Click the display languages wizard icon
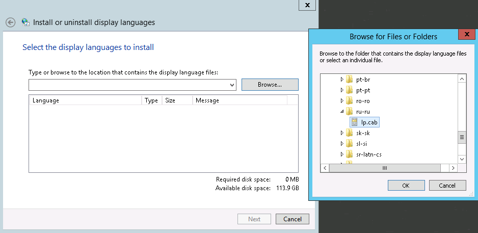Screen dimensions: 478x233 coord(25,22)
